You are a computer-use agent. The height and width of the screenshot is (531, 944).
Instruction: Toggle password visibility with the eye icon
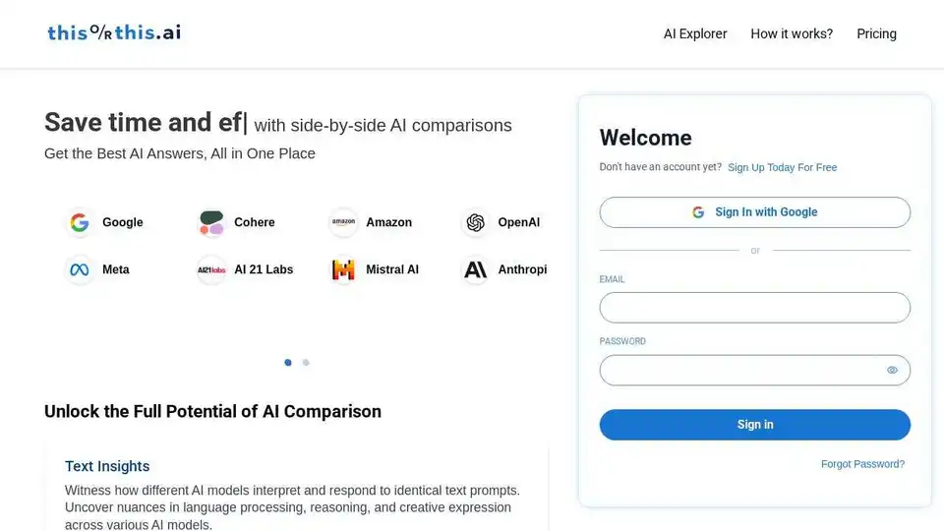[x=892, y=371]
